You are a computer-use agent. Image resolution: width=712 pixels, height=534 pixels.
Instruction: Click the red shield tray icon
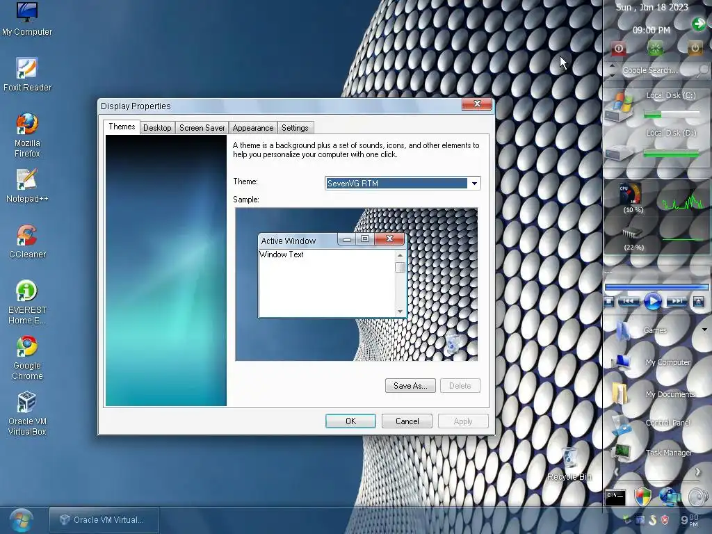(665, 520)
